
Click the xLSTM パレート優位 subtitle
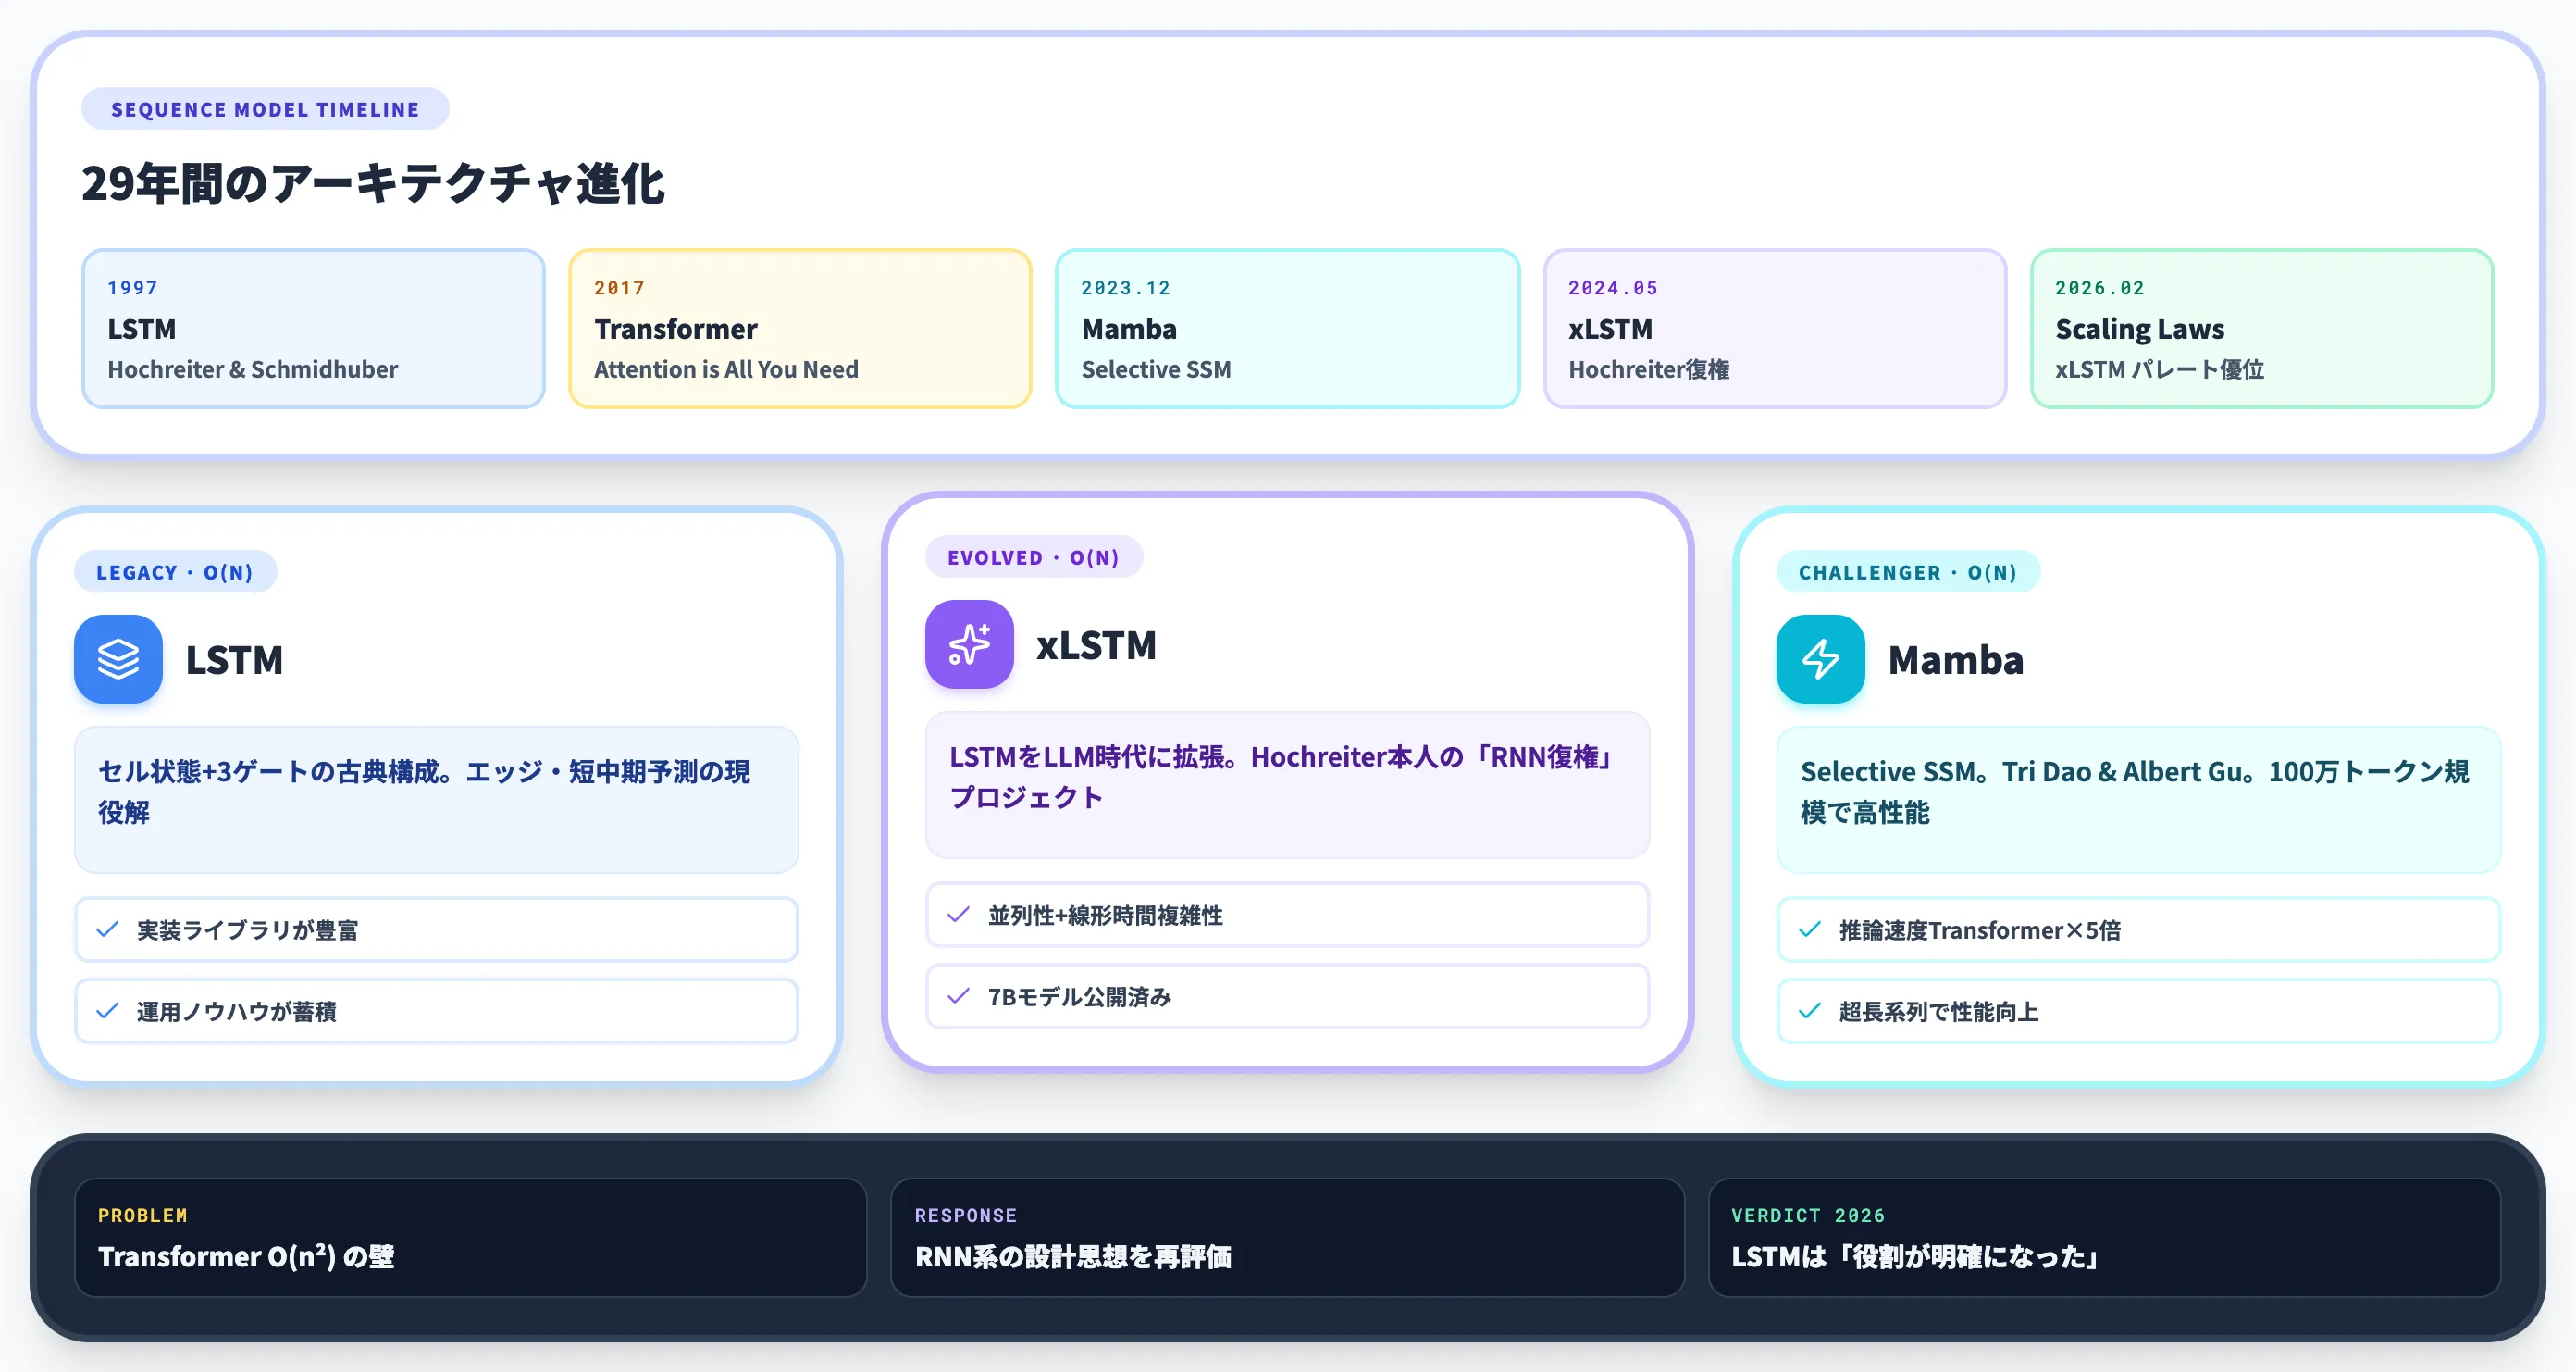(2160, 369)
